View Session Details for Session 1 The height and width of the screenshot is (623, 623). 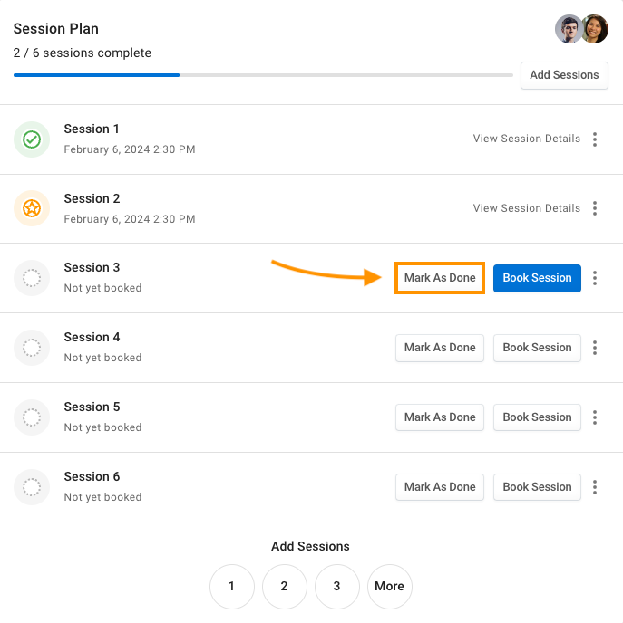pos(526,139)
